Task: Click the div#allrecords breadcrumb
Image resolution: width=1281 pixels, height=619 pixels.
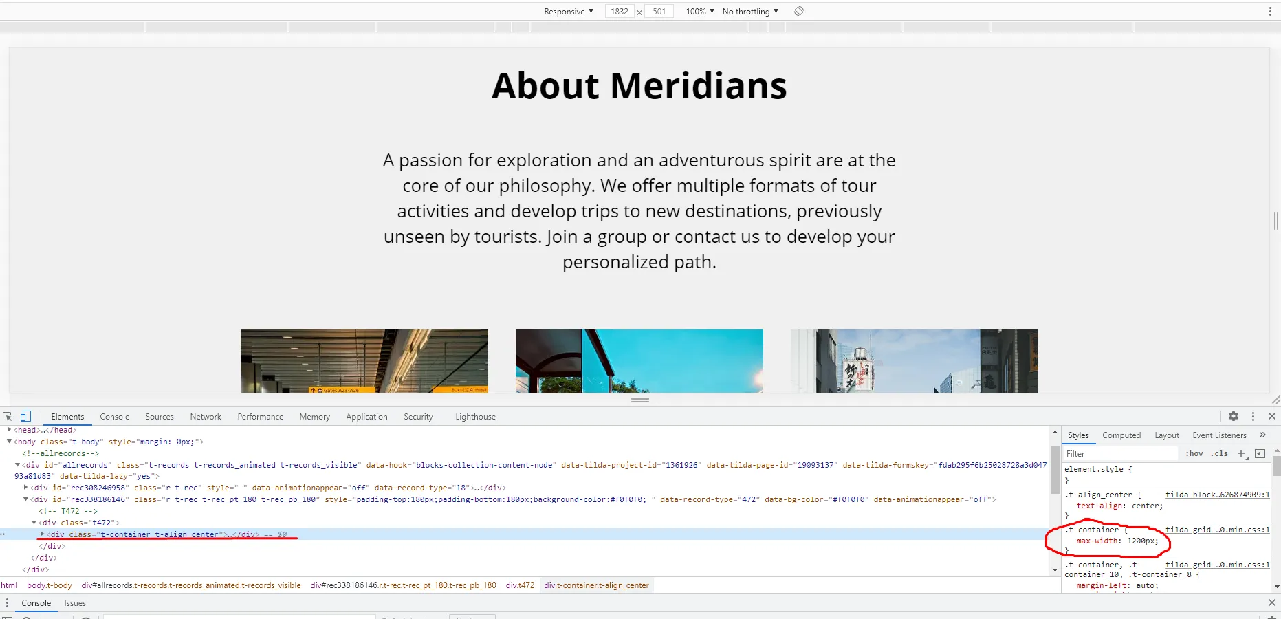Action: (x=191, y=585)
